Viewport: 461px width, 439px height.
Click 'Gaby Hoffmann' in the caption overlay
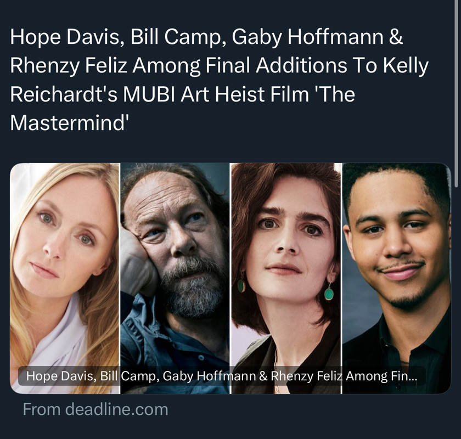[209, 376]
